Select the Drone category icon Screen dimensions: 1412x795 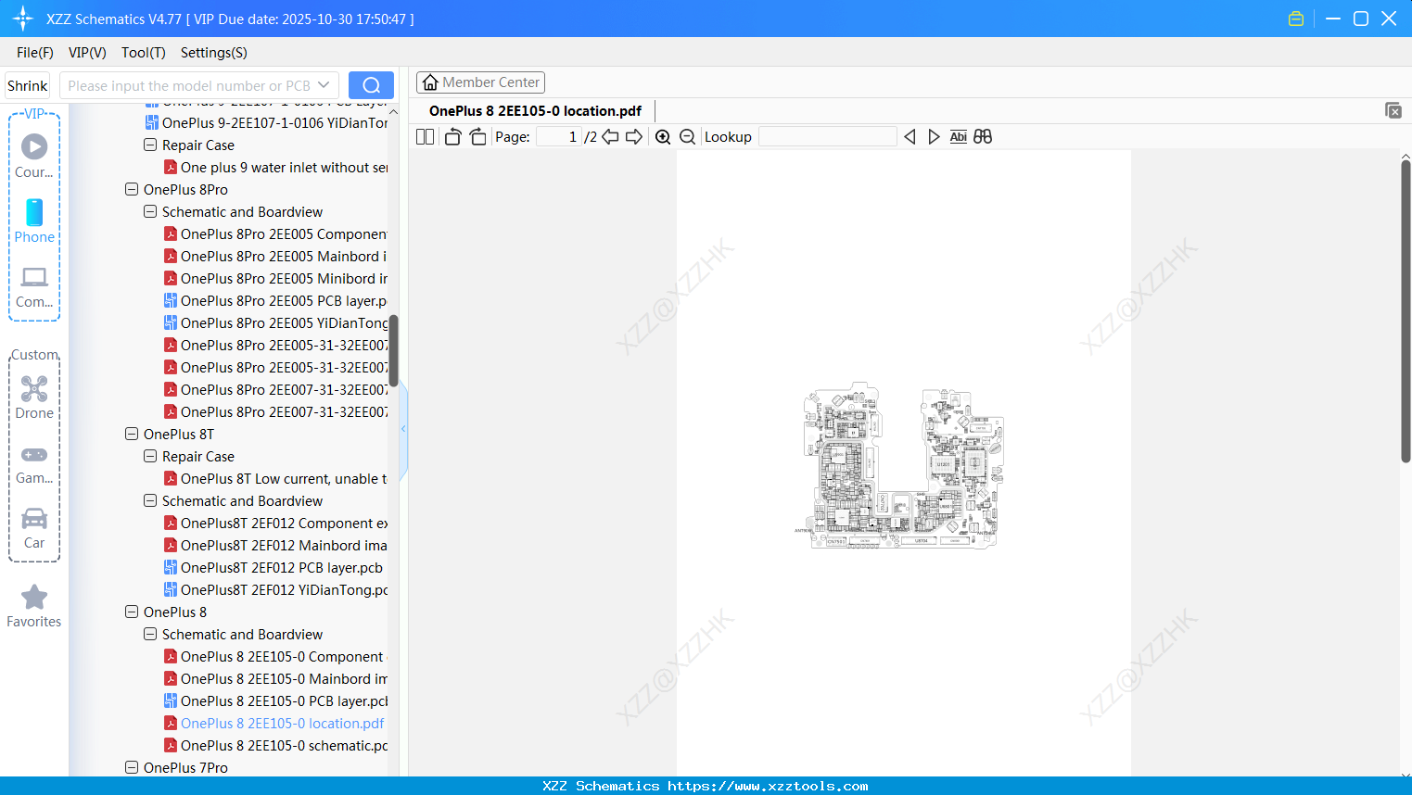[x=33, y=389]
